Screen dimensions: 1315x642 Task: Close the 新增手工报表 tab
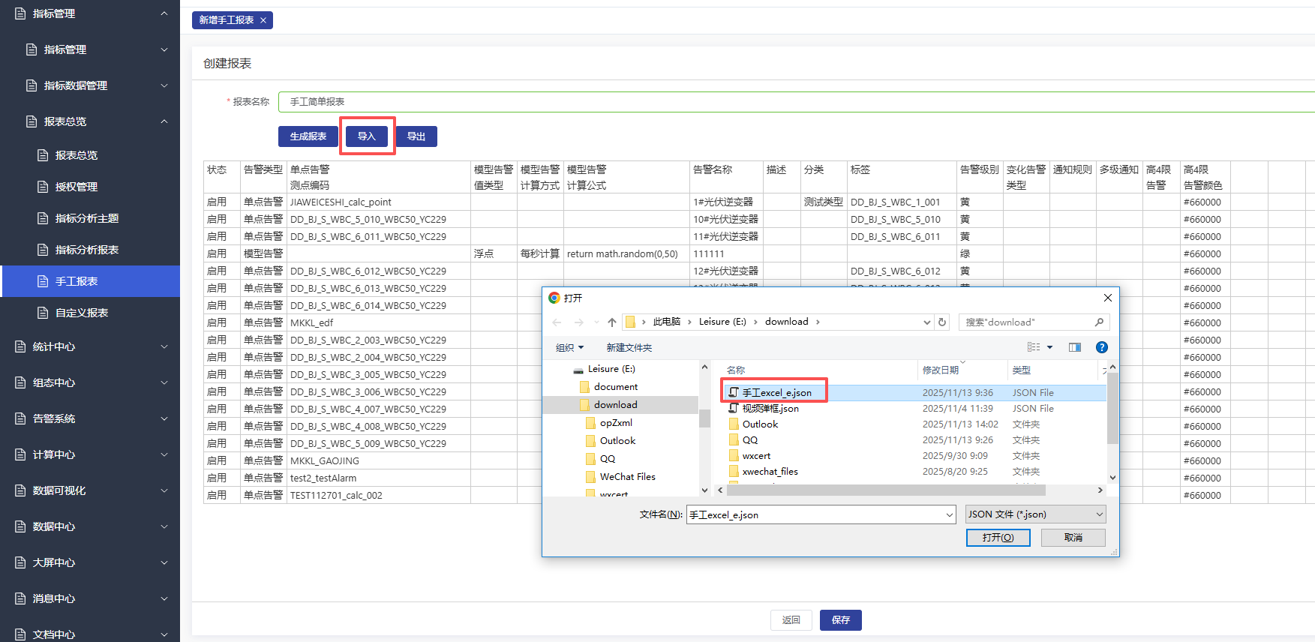(x=263, y=20)
